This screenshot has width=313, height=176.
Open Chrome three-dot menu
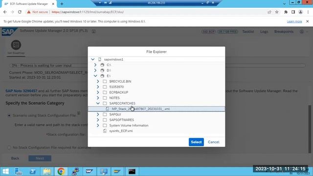[x=308, y=12]
